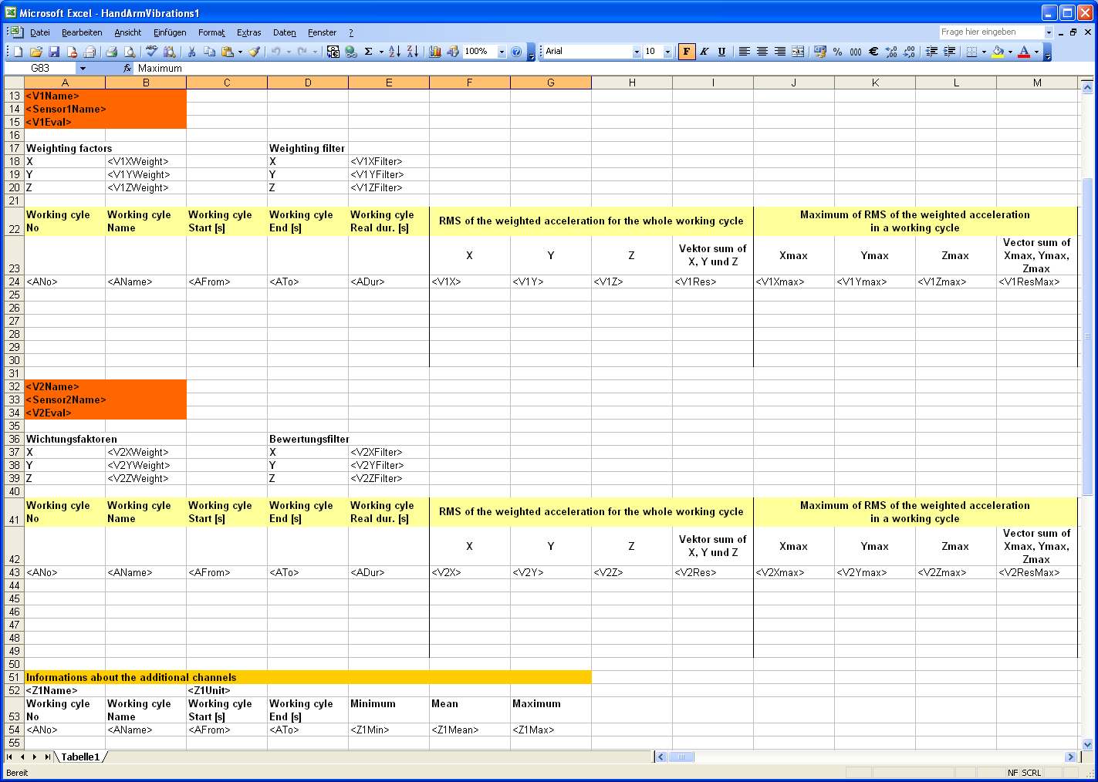This screenshot has height=782, width=1098.
Task: Click the AutoSum sigma icon
Action: click(x=369, y=52)
